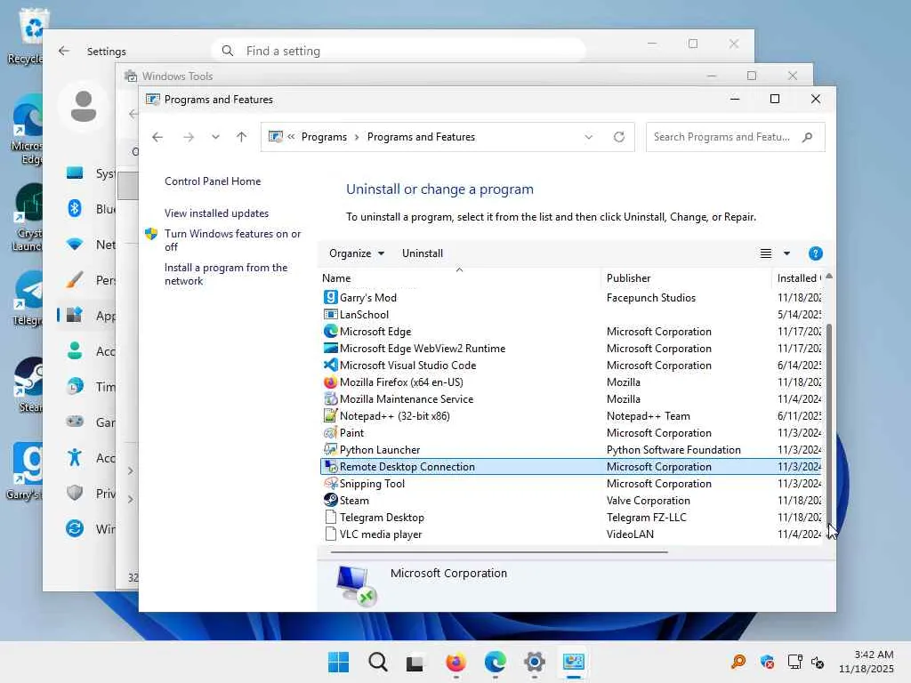Screen dimensions: 911x683
Task: Click the Notepad++ program icon
Action: [x=330, y=415]
